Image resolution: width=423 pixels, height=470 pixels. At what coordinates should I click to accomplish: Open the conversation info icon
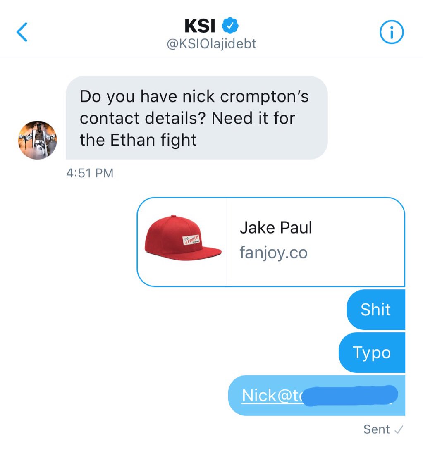(392, 32)
